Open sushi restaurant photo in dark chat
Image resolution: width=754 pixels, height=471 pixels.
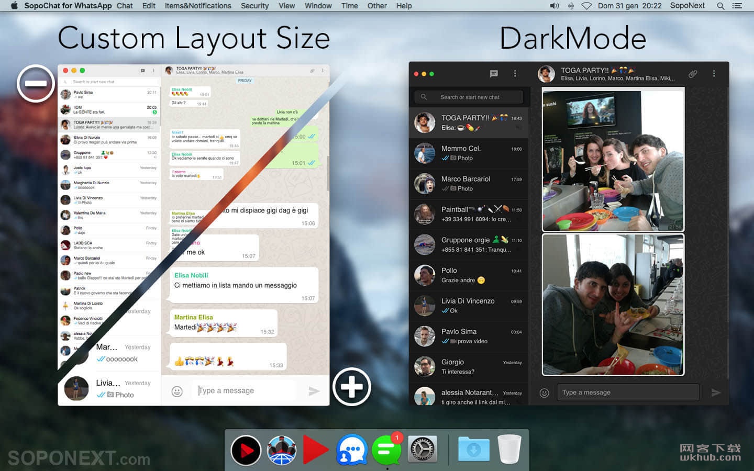[x=613, y=160]
